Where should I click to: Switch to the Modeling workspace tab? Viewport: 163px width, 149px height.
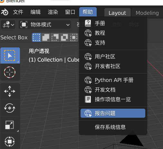[147, 13]
